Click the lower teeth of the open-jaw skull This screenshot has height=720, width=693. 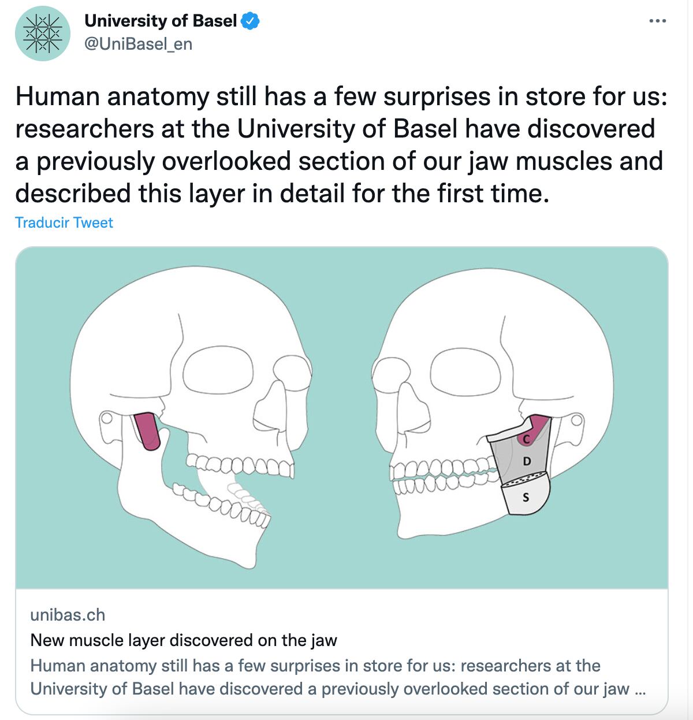click(x=225, y=502)
